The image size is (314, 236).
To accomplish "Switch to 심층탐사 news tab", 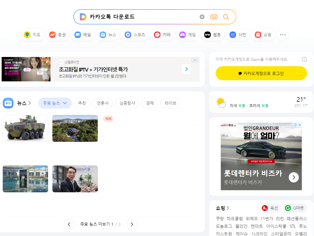I will click(x=127, y=103).
